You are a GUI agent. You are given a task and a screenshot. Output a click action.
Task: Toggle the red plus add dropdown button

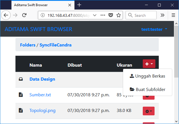[x=149, y=64]
